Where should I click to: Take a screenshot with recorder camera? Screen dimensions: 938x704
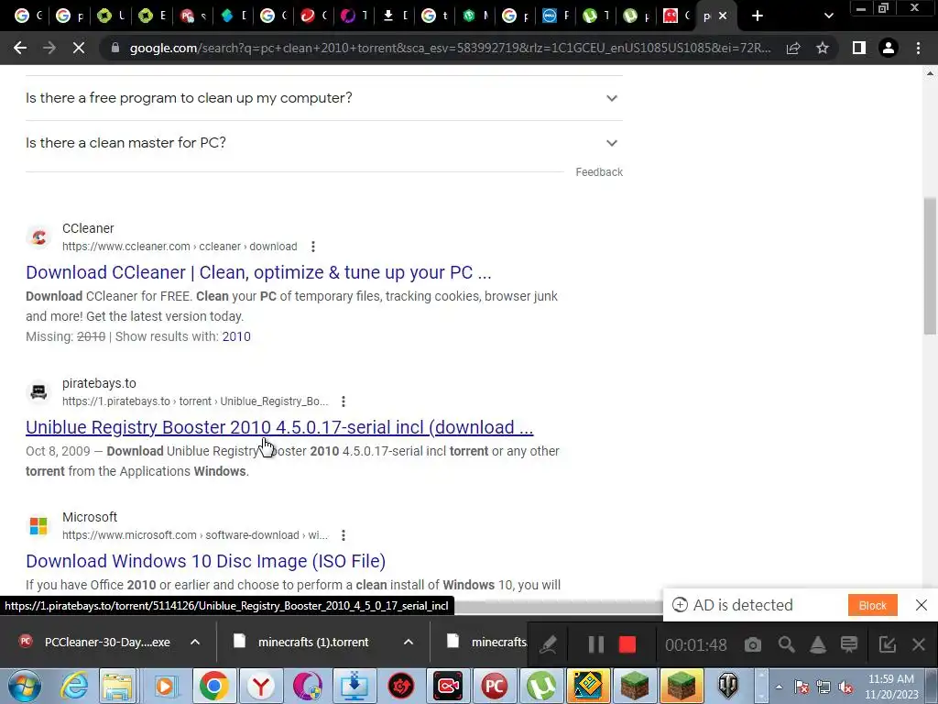point(753,644)
